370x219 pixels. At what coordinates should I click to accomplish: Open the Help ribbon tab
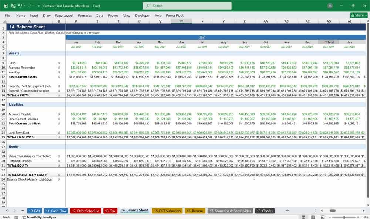(158, 15)
